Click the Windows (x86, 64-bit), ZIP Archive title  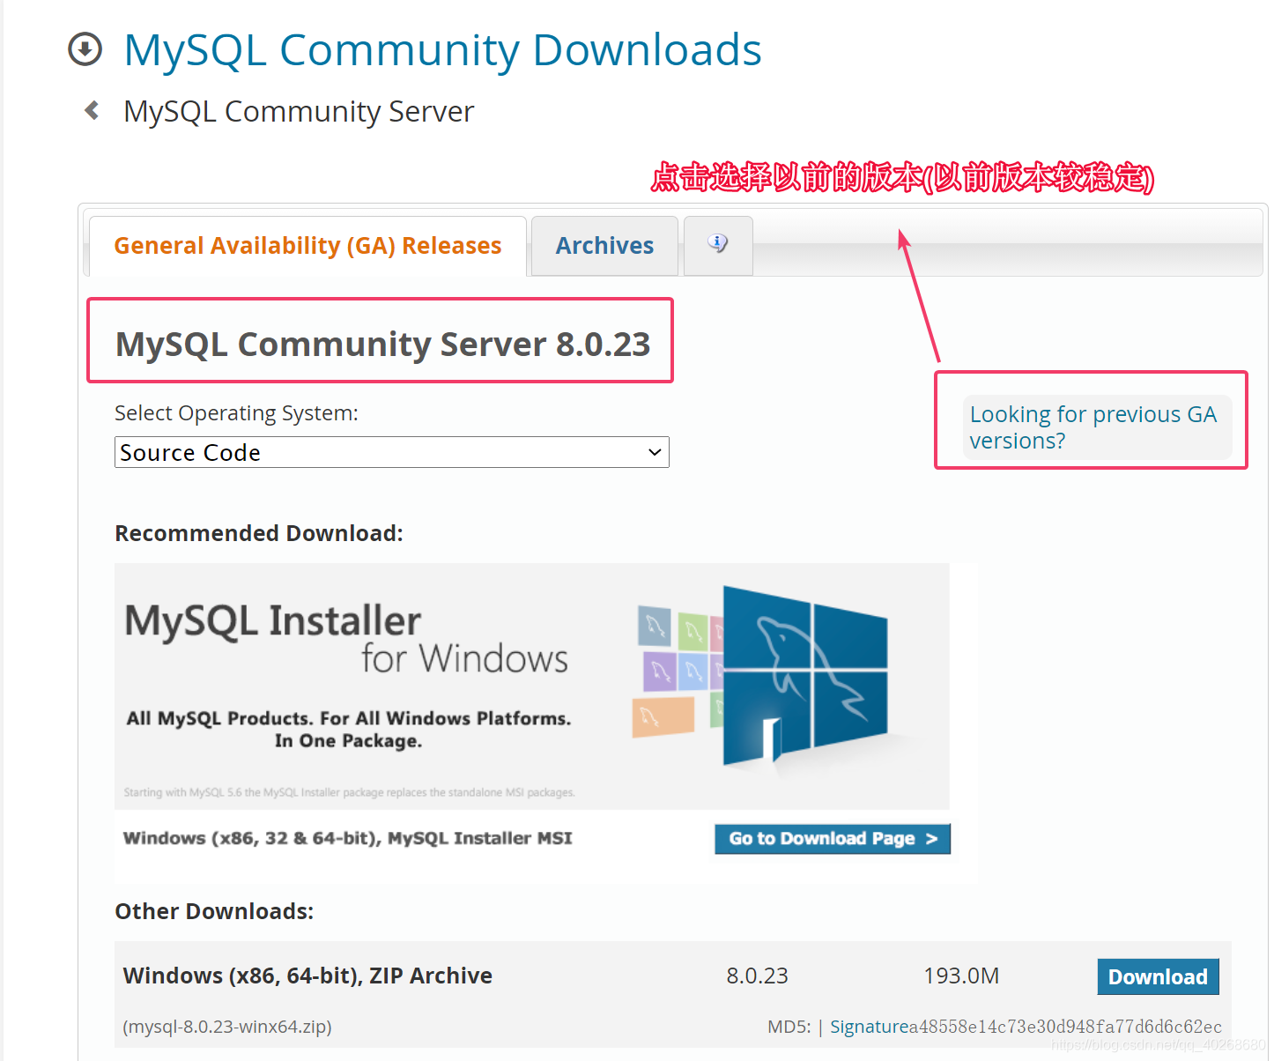307,976
